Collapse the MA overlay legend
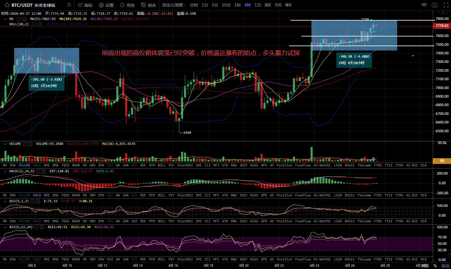Screen dimensions: 451x269 tap(5, 19)
